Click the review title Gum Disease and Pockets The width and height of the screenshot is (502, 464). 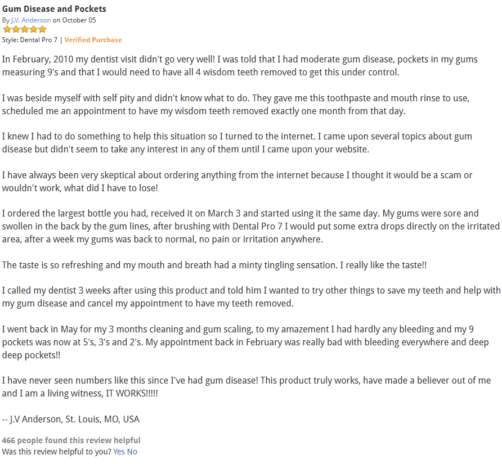pyautogui.click(x=54, y=9)
